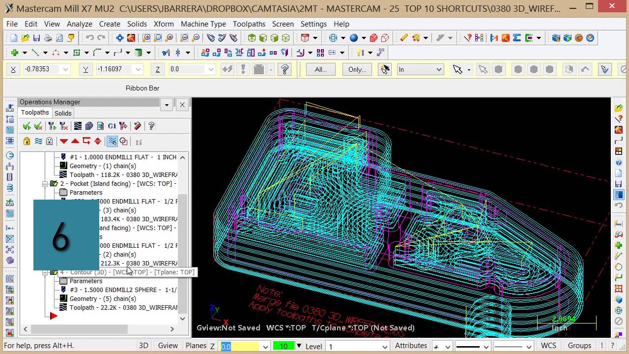The image size is (629, 354).
Task: Click the green system color swatch
Action: click(x=284, y=346)
